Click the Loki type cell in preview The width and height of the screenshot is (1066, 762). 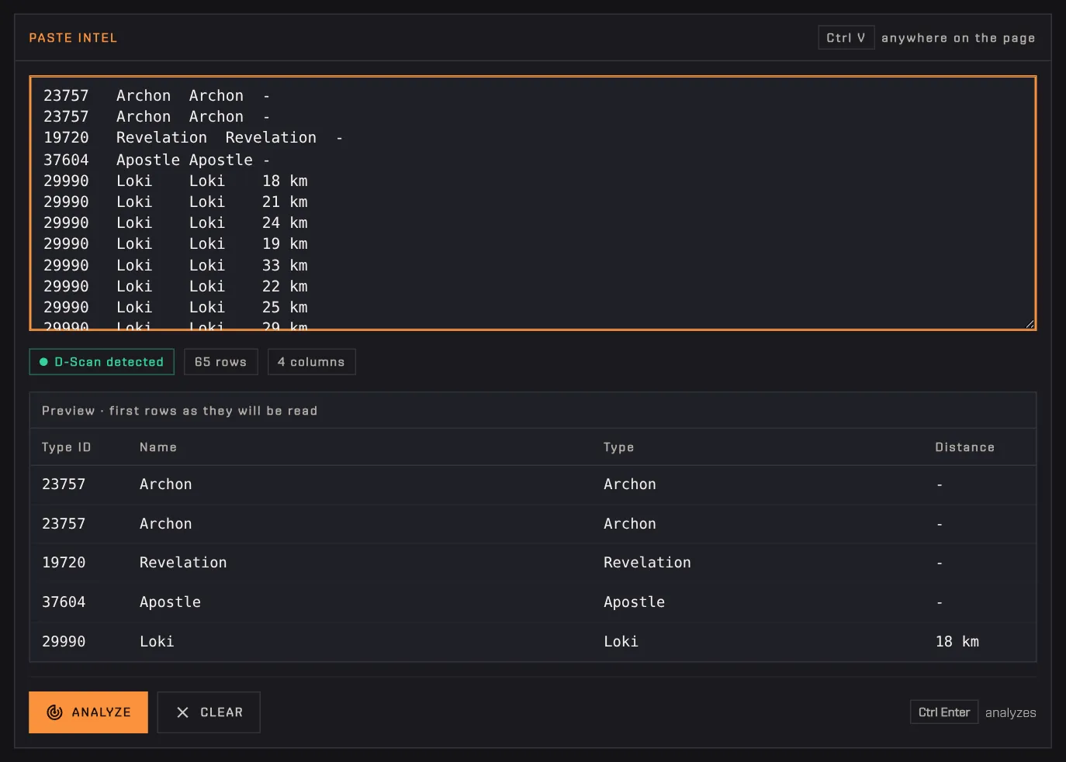[621, 642]
